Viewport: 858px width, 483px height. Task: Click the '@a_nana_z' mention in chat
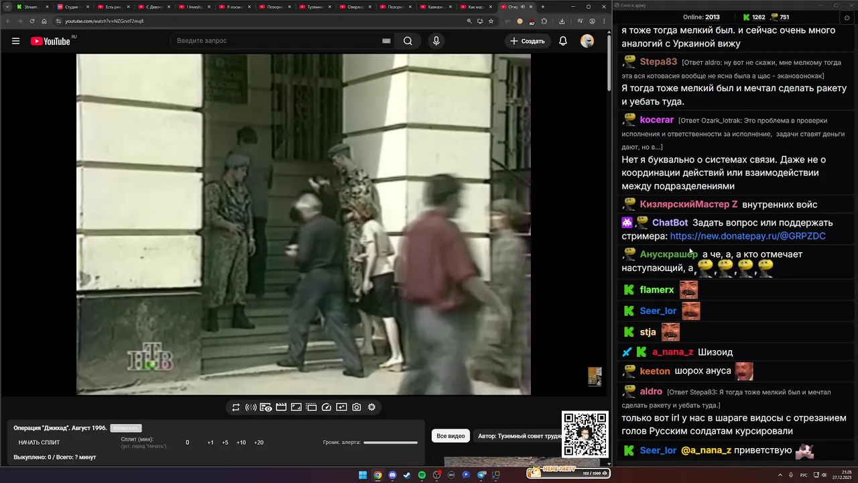706,450
